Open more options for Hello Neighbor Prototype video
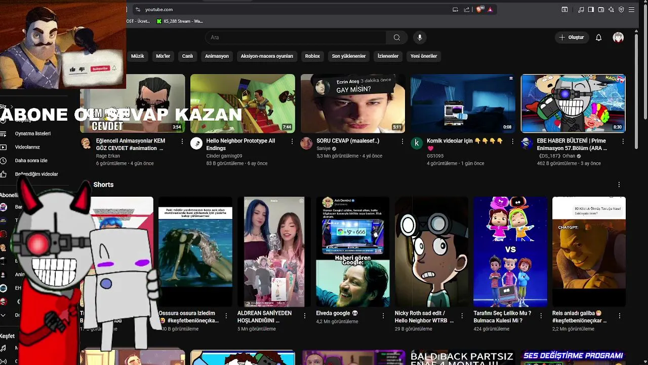This screenshot has height=365, width=648. 292,141
